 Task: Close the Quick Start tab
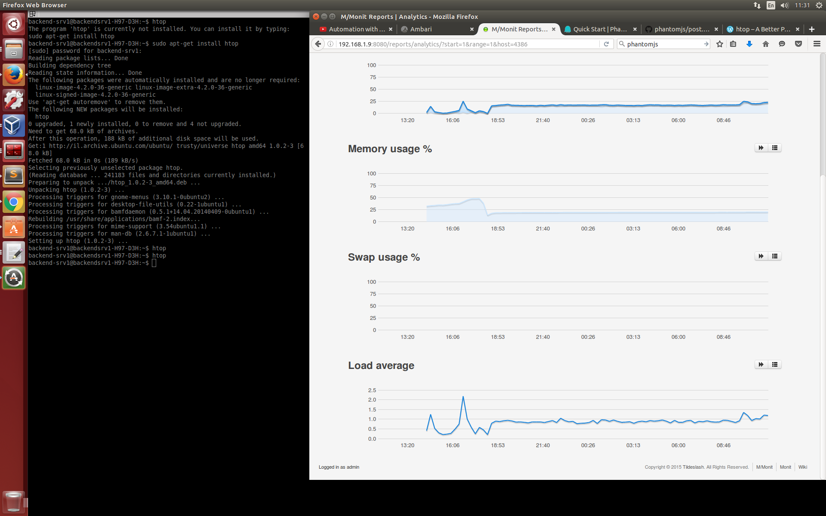click(635, 29)
